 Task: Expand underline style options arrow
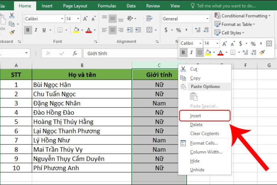(50, 30)
